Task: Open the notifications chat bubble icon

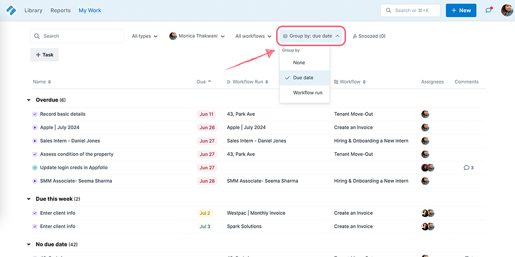Action: (x=489, y=10)
